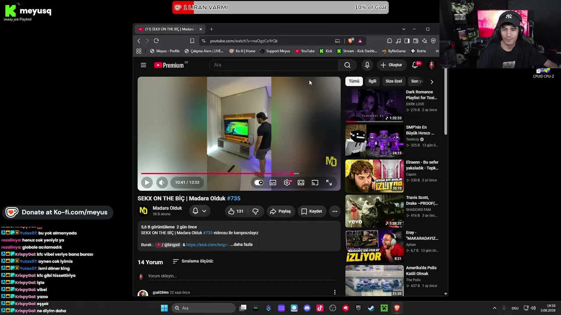The width and height of the screenshot is (561, 315).
Task: Open Meyus - Profile bookmark
Action: 165,51
